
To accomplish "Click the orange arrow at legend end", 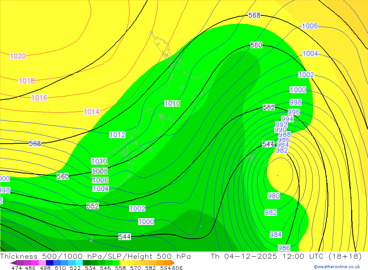I will pyautogui.click(x=173, y=263).
